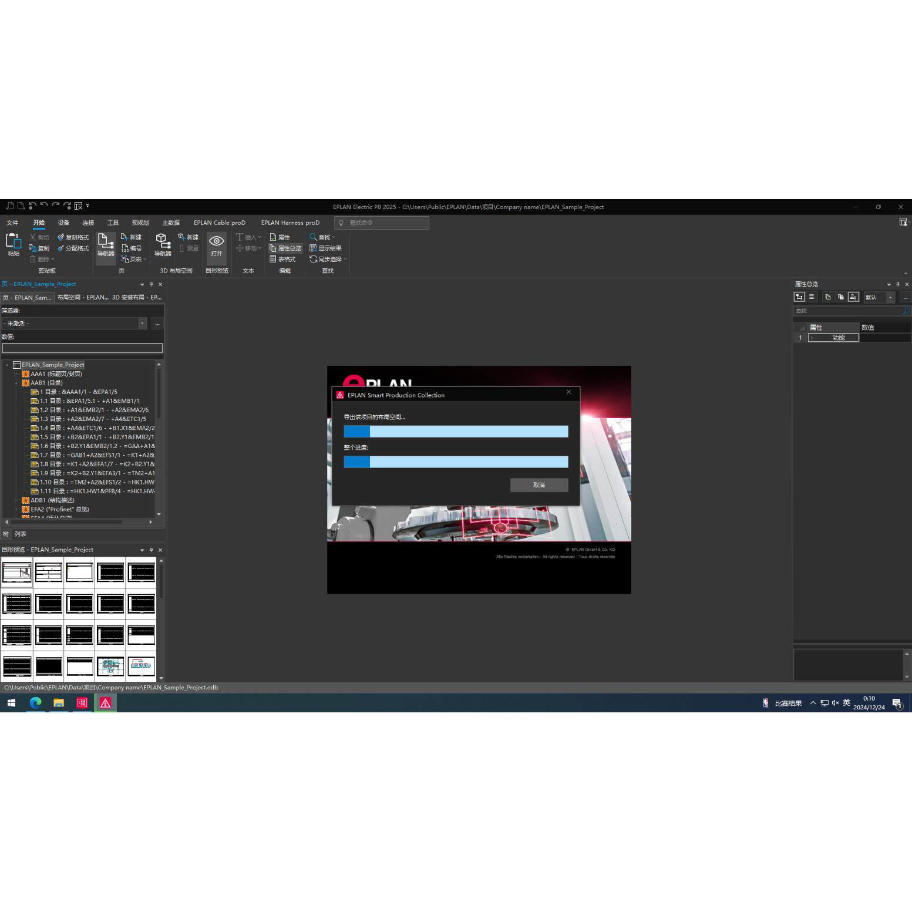
Task: Click 新建 in the 3D 布局空间 group
Action: point(181,237)
